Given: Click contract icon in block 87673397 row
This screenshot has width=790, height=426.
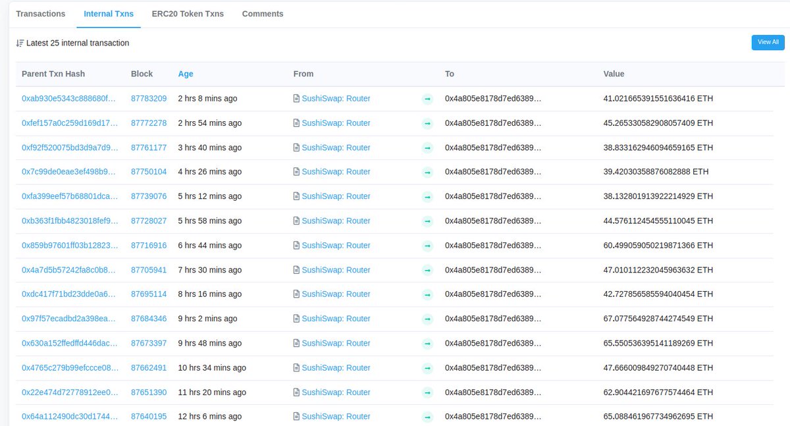Looking at the screenshot, I should pos(296,343).
